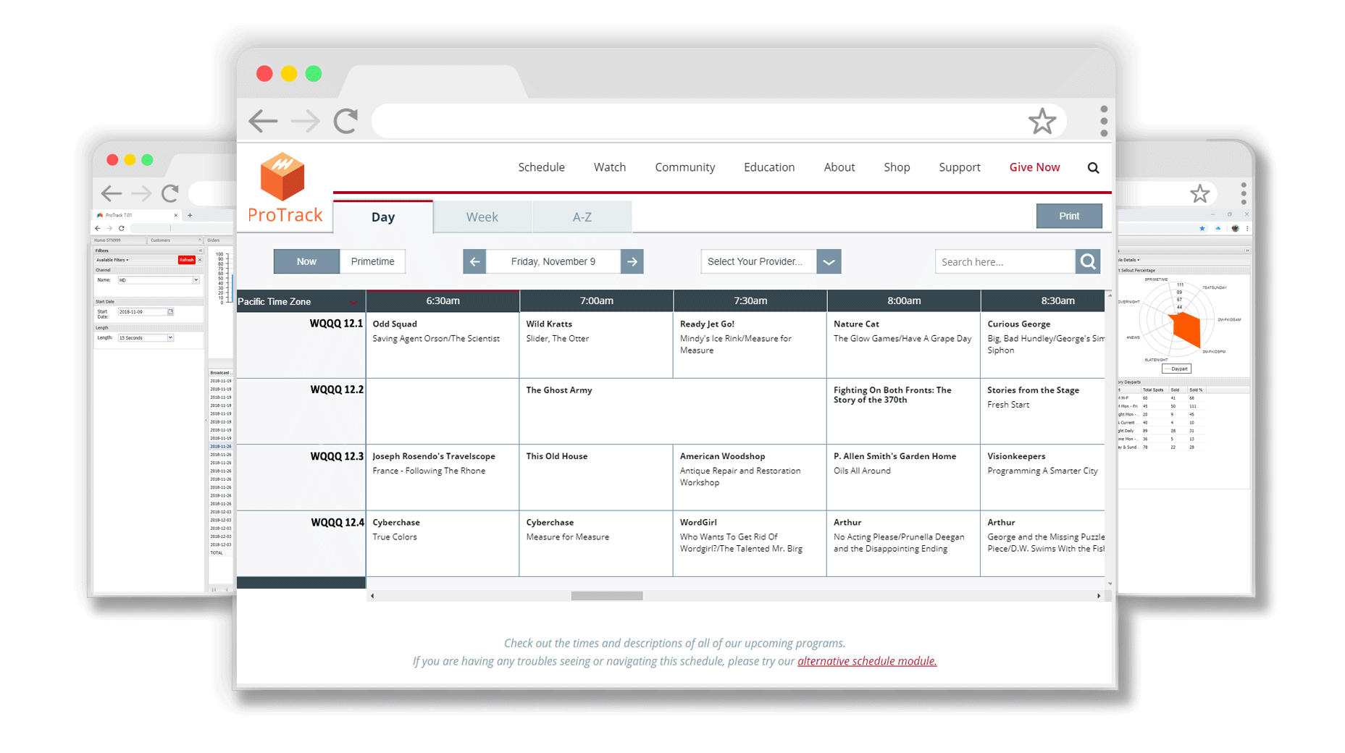Image resolution: width=1345 pixels, height=753 pixels.
Task: Open new tab with plus in left window
Action: 190,215
